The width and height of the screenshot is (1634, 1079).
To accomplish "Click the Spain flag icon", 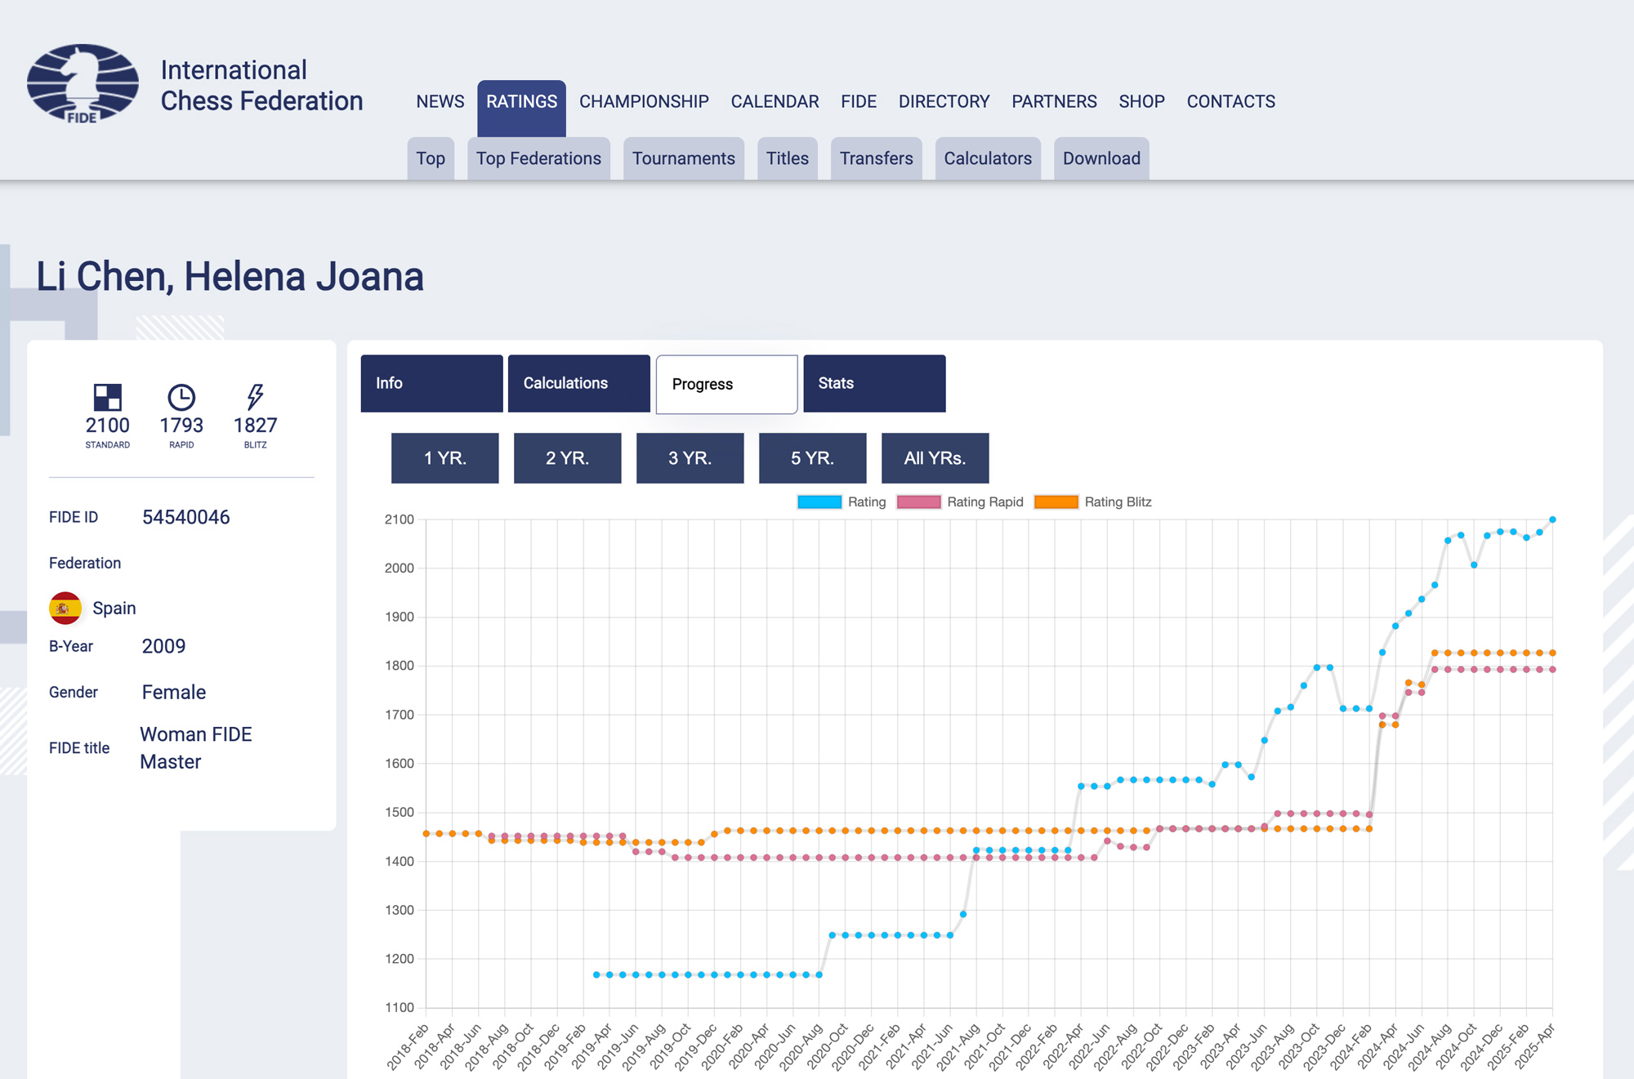I will click(65, 608).
